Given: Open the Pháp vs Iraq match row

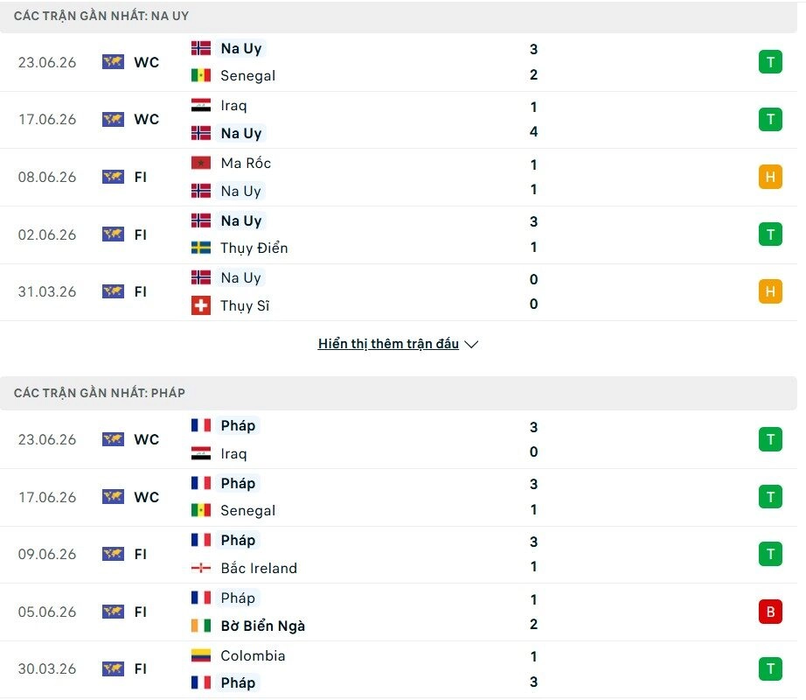Looking at the screenshot, I should (399, 440).
